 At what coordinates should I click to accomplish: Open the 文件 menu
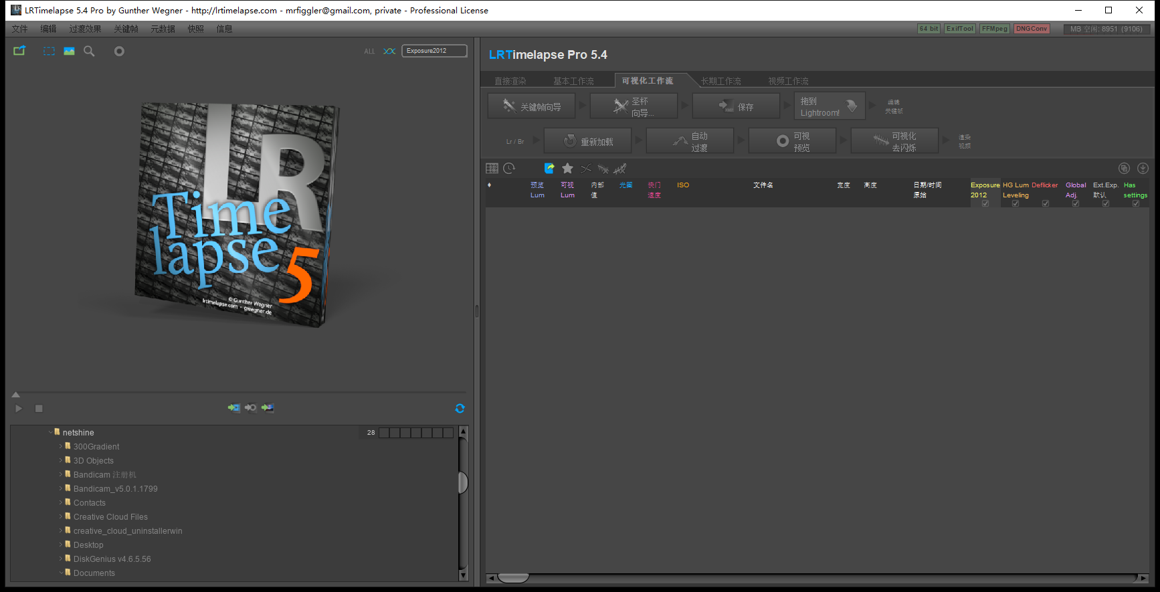coord(20,29)
